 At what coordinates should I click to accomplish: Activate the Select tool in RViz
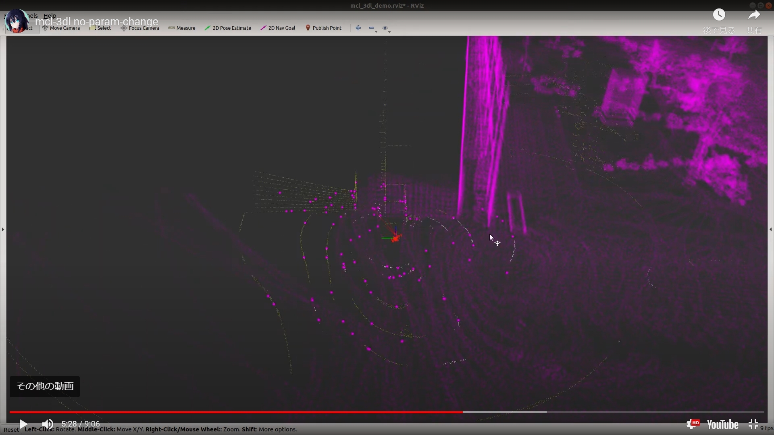coord(100,28)
